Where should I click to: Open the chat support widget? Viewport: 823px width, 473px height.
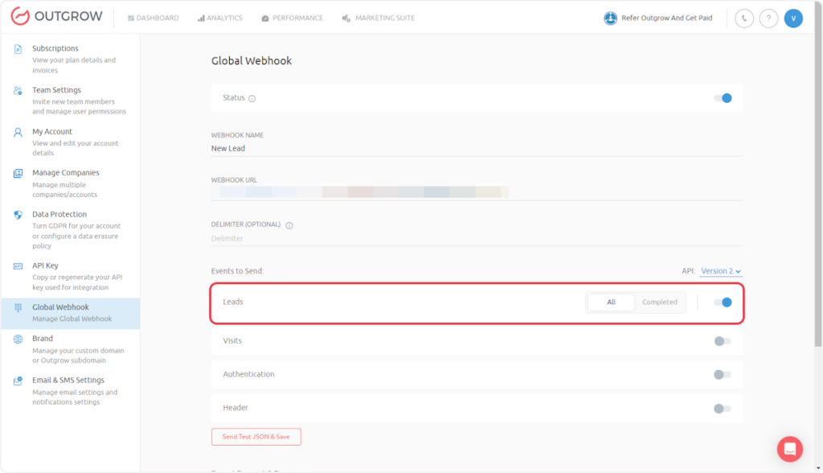point(789,449)
